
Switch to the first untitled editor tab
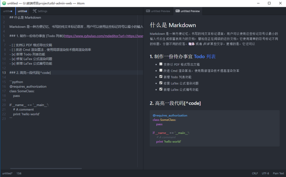[x=8, y=11]
